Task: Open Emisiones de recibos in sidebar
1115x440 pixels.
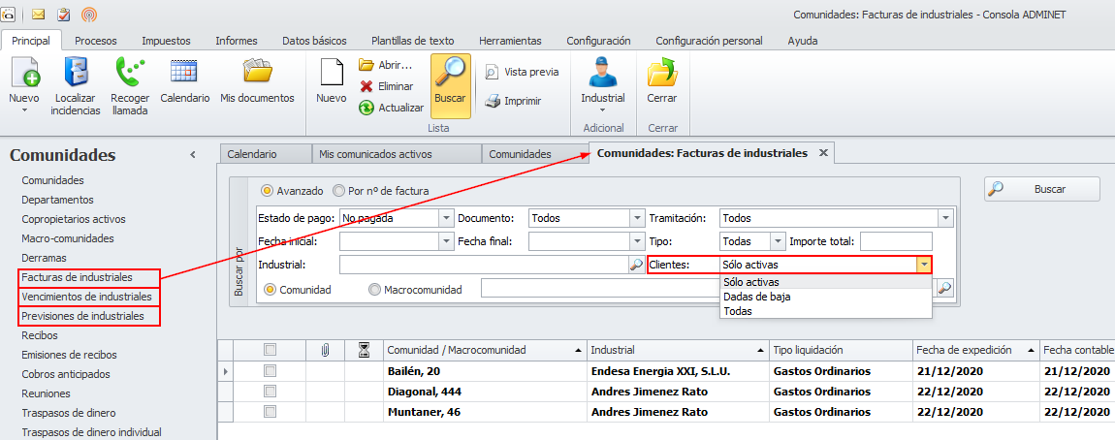Action: pyautogui.click(x=69, y=354)
